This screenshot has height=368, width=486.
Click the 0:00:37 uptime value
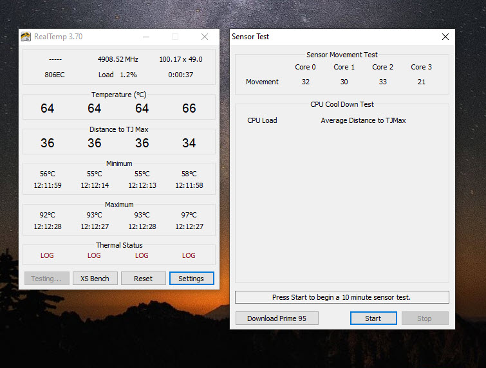(x=181, y=75)
